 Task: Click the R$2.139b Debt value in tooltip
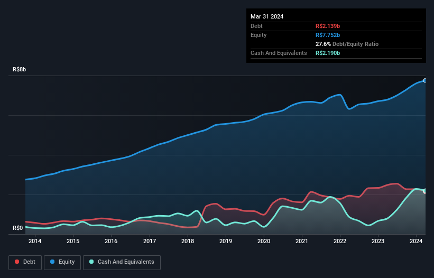(328, 26)
